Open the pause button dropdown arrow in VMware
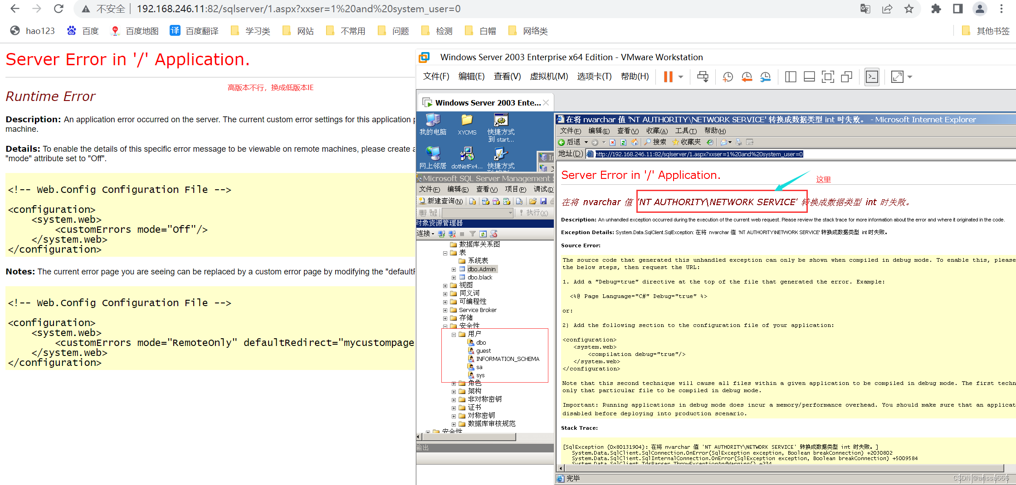 (x=680, y=77)
